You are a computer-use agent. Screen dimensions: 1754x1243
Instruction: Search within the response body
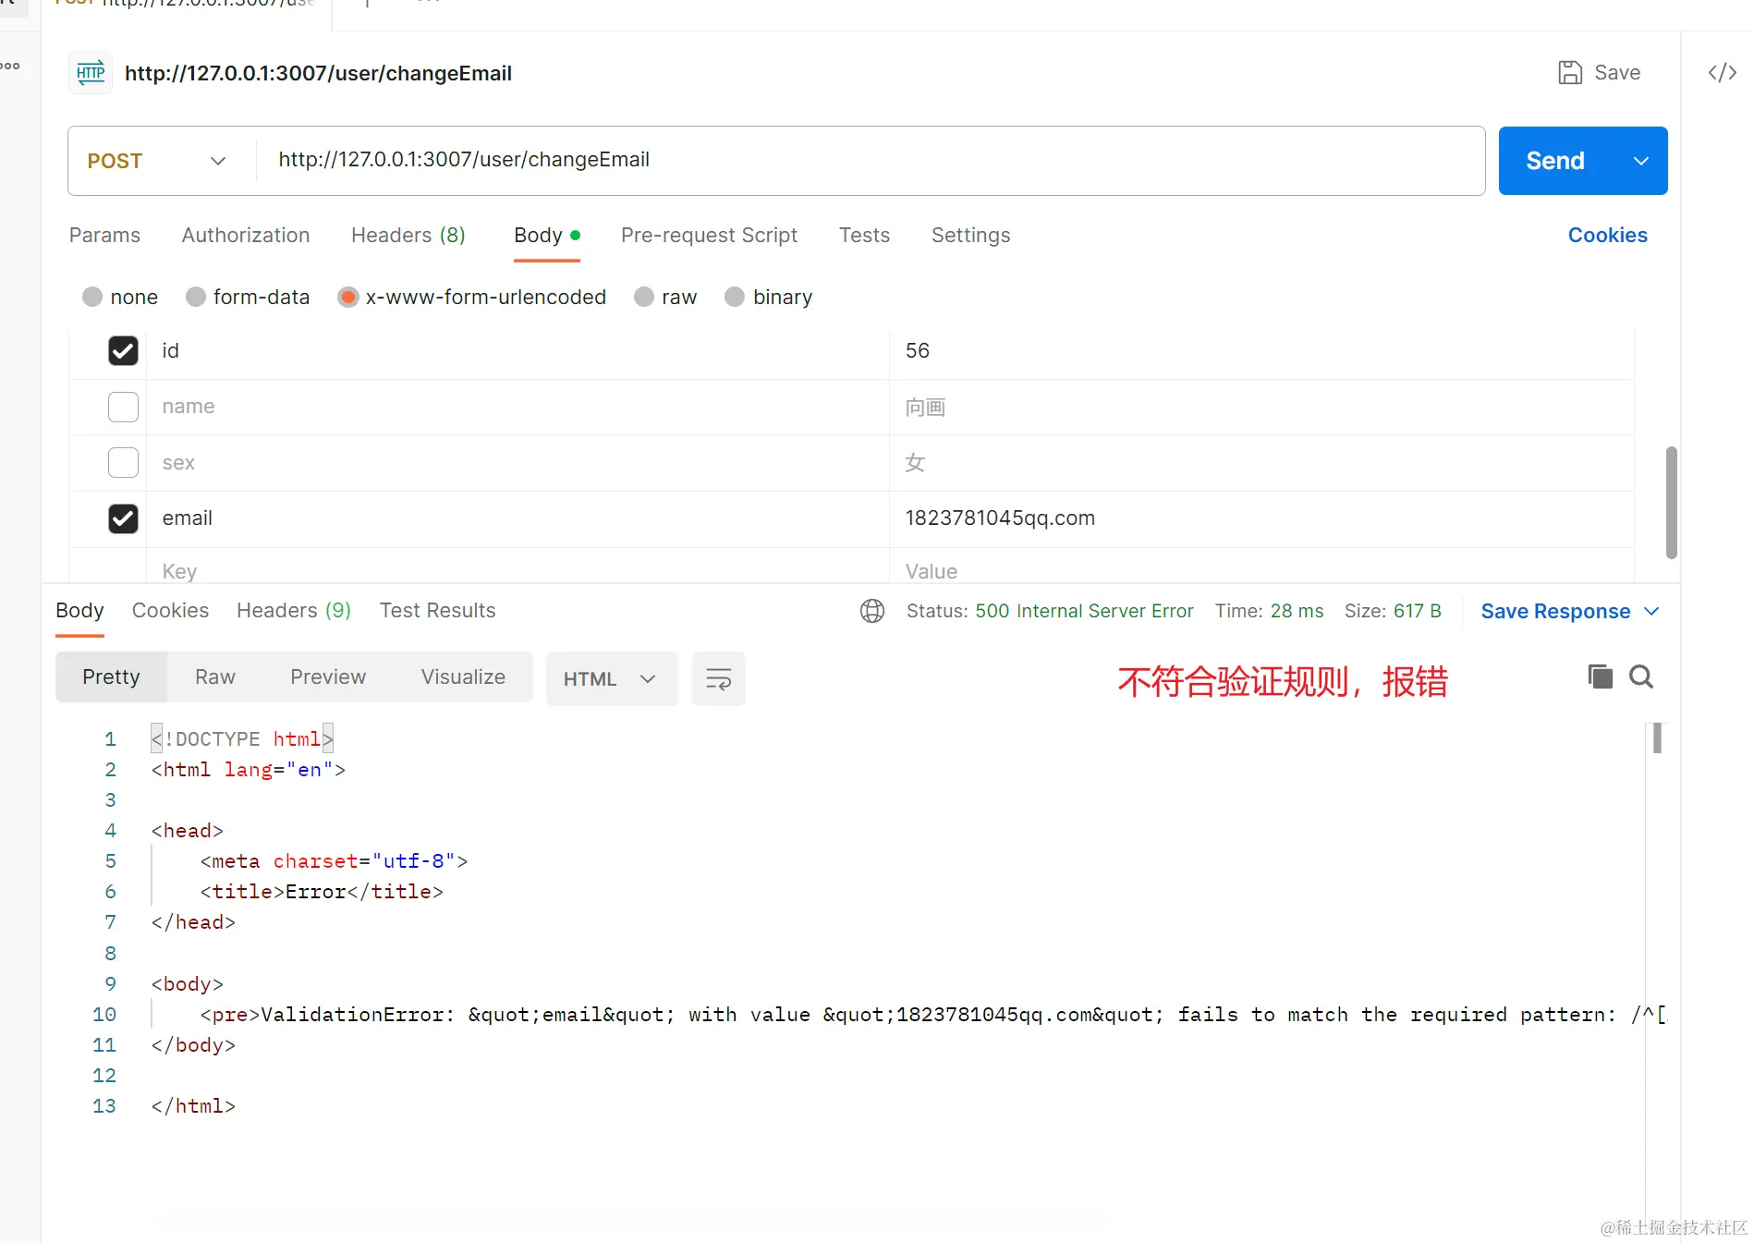coord(1641,676)
